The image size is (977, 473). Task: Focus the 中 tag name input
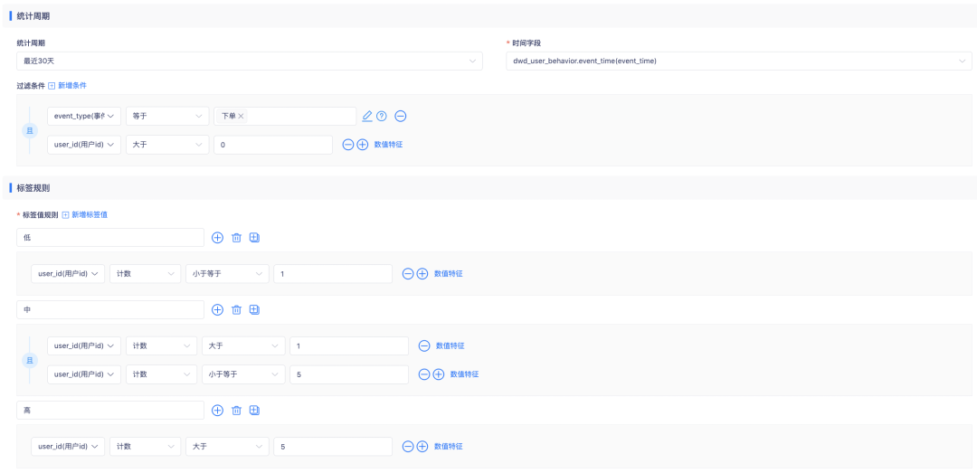tap(110, 309)
